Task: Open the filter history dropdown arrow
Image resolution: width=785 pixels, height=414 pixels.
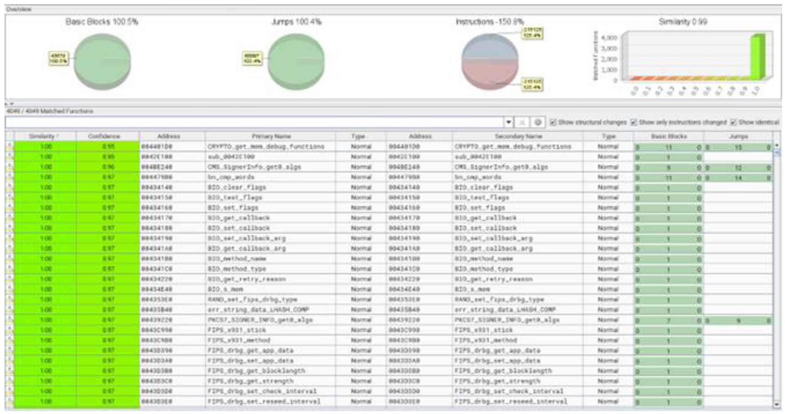Action: (x=508, y=122)
